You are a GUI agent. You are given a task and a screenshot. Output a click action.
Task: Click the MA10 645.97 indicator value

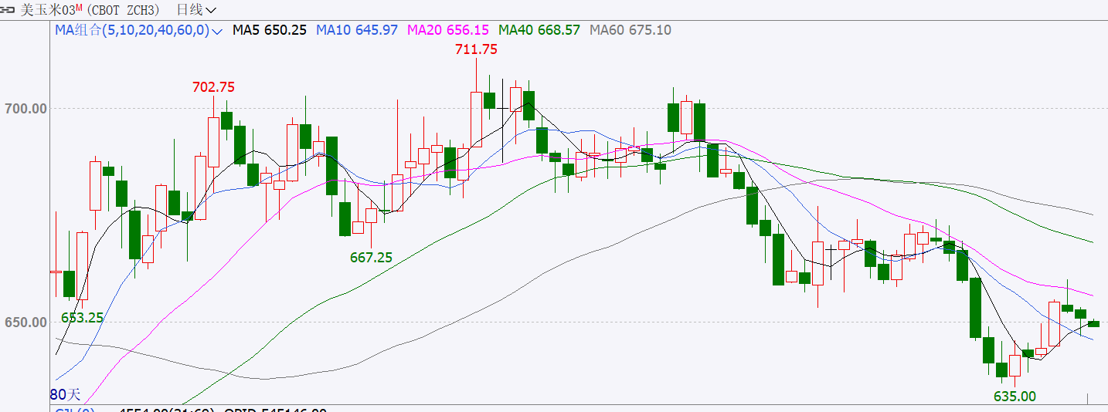pos(357,30)
